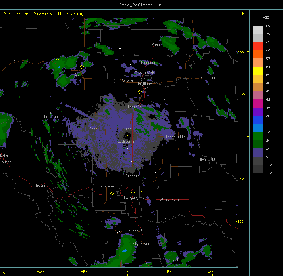Click the Innisfail label
This screenshot has width=283, height=276.
pos(136,107)
